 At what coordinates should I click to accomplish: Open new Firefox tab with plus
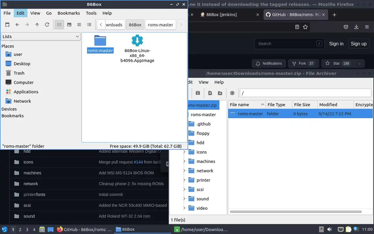click(335, 15)
